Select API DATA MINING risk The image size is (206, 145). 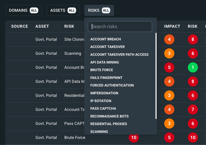coord(105,62)
